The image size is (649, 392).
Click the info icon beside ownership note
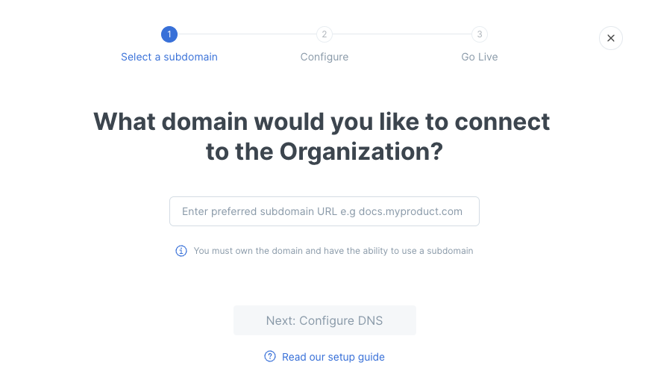tap(181, 251)
